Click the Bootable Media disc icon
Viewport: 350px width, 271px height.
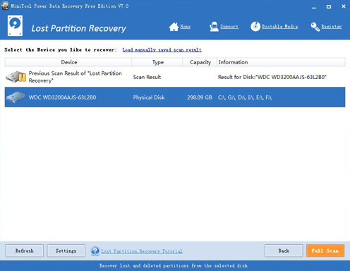255,27
